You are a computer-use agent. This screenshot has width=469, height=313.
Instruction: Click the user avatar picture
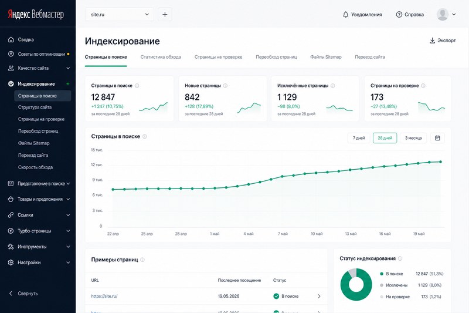(x=443, y=14)
